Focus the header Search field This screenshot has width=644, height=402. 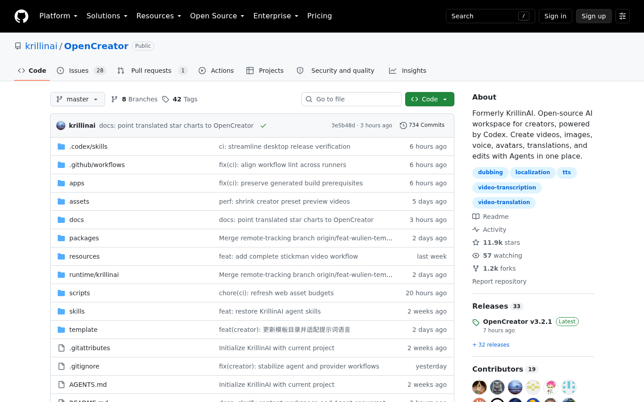(490, 16)
